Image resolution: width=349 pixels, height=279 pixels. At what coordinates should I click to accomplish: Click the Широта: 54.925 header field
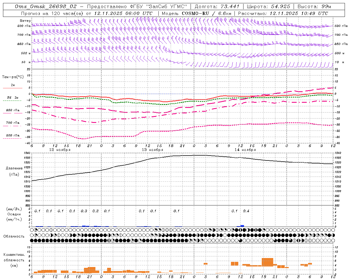[268, 7]
